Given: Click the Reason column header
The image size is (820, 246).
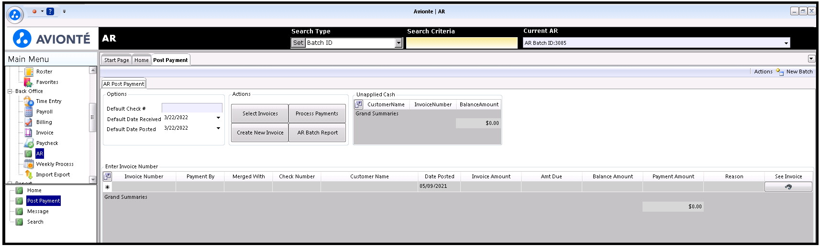Looking at the screenshot, I should coord(734,176).
